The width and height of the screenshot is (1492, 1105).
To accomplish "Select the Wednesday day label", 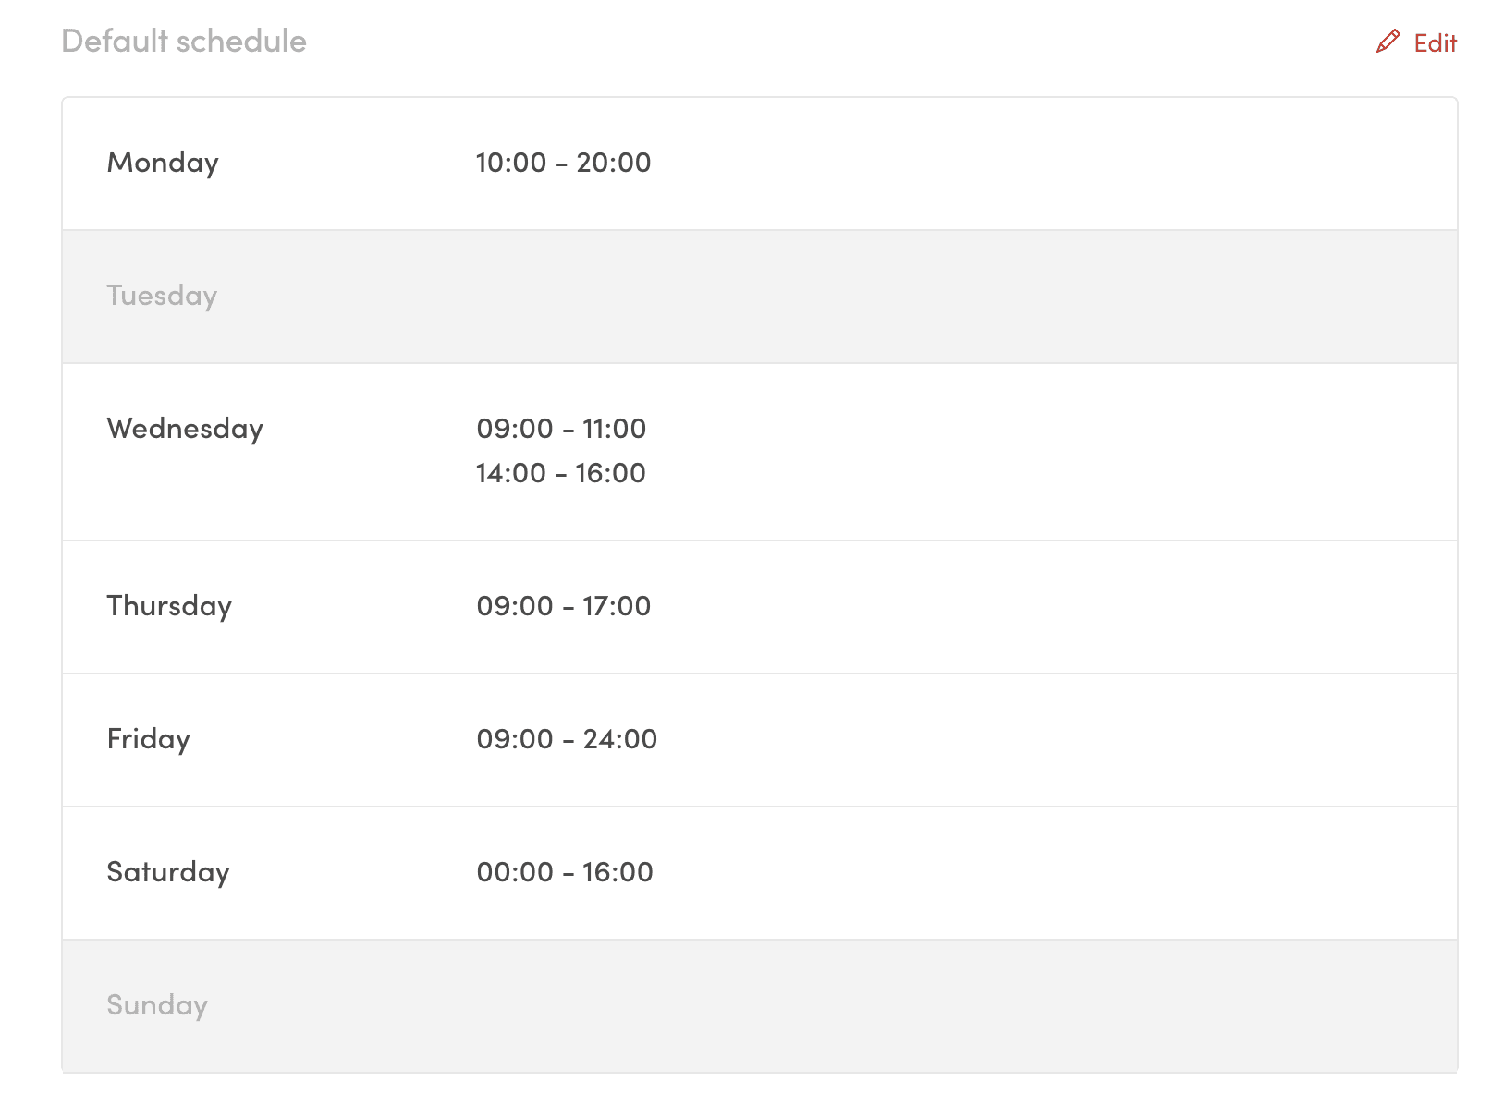I will tap(185, 429).
